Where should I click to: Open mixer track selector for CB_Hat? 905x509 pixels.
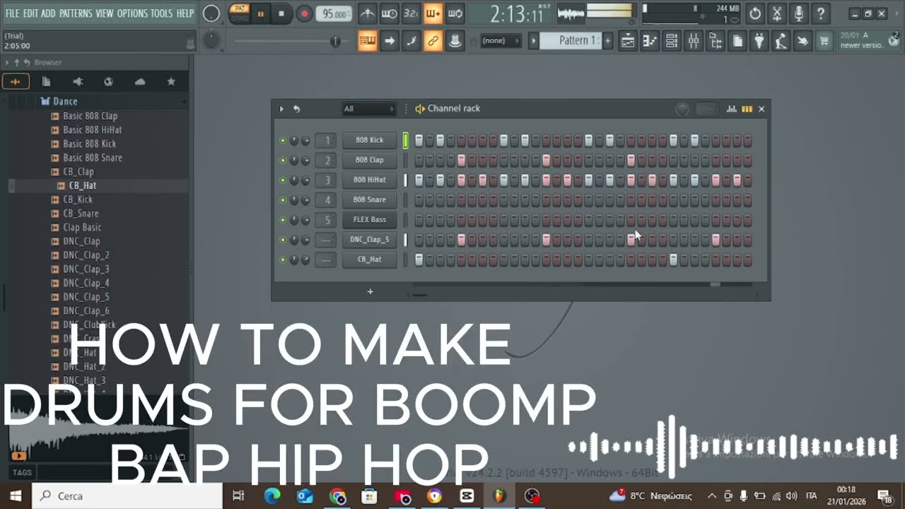326,259
